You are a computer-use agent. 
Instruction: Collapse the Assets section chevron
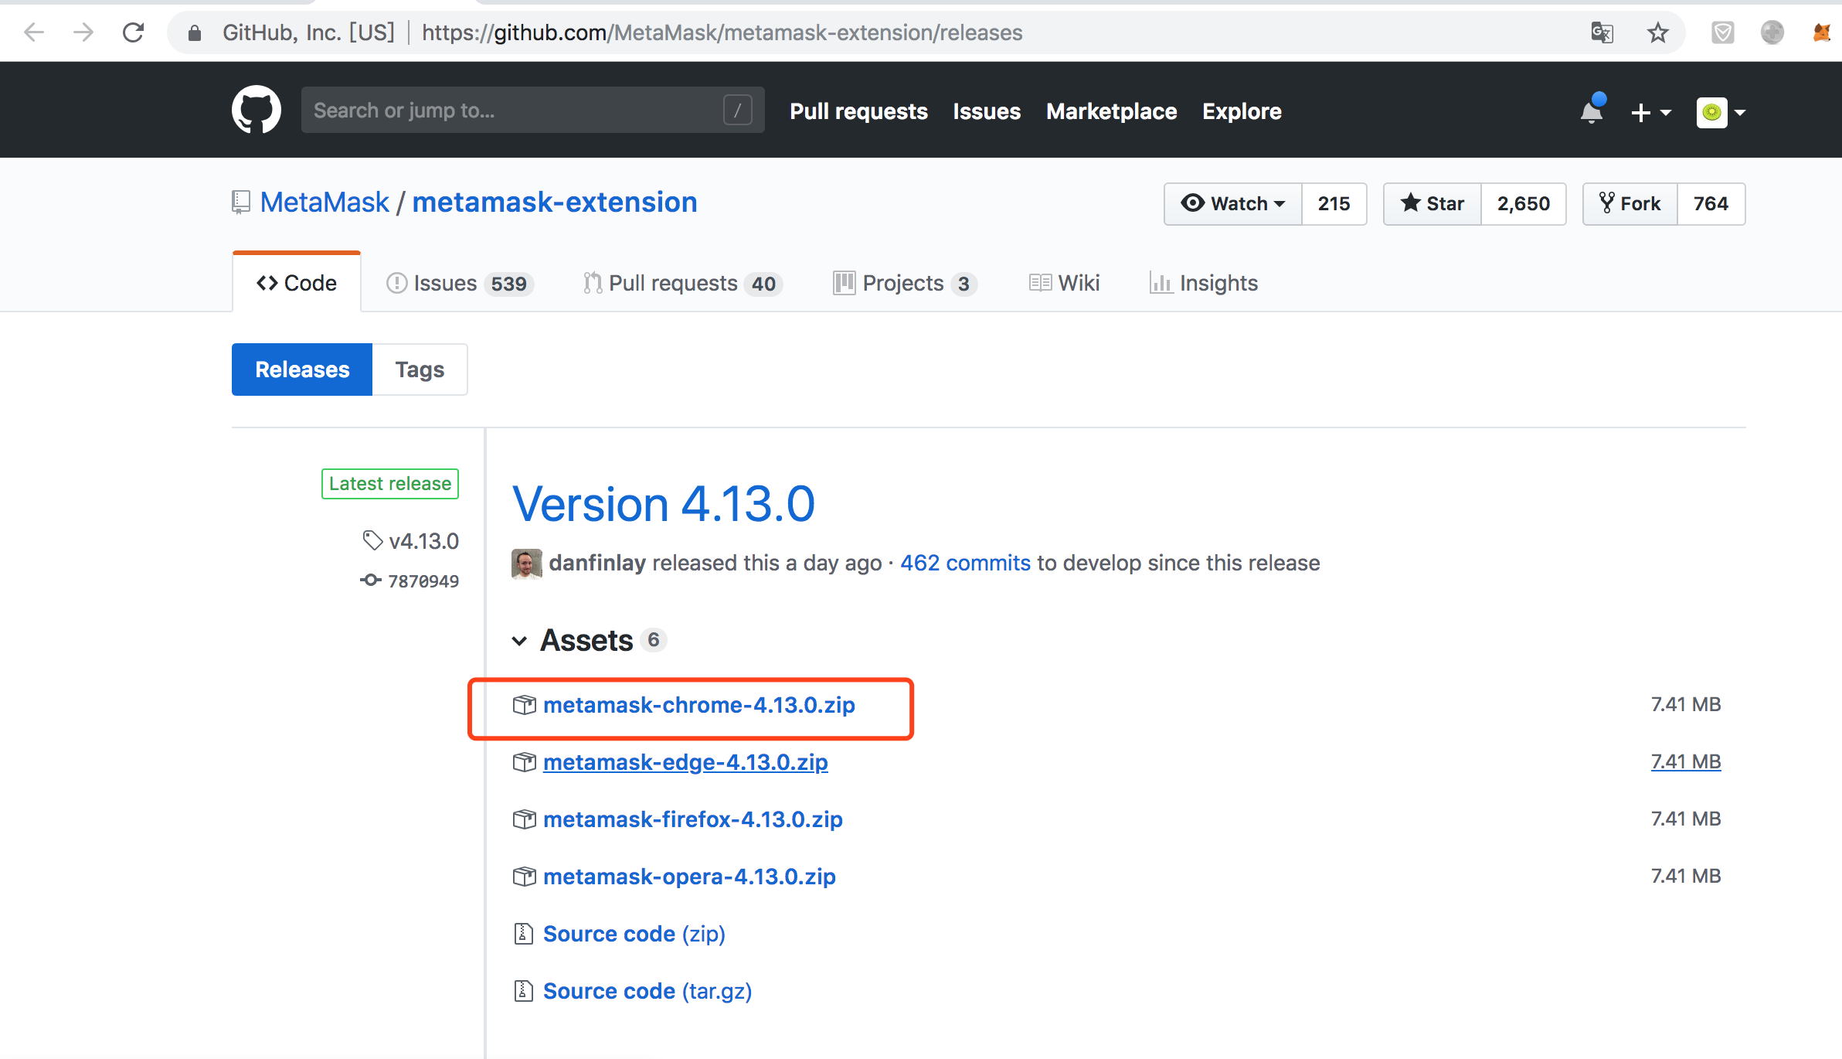click(520, 641)
